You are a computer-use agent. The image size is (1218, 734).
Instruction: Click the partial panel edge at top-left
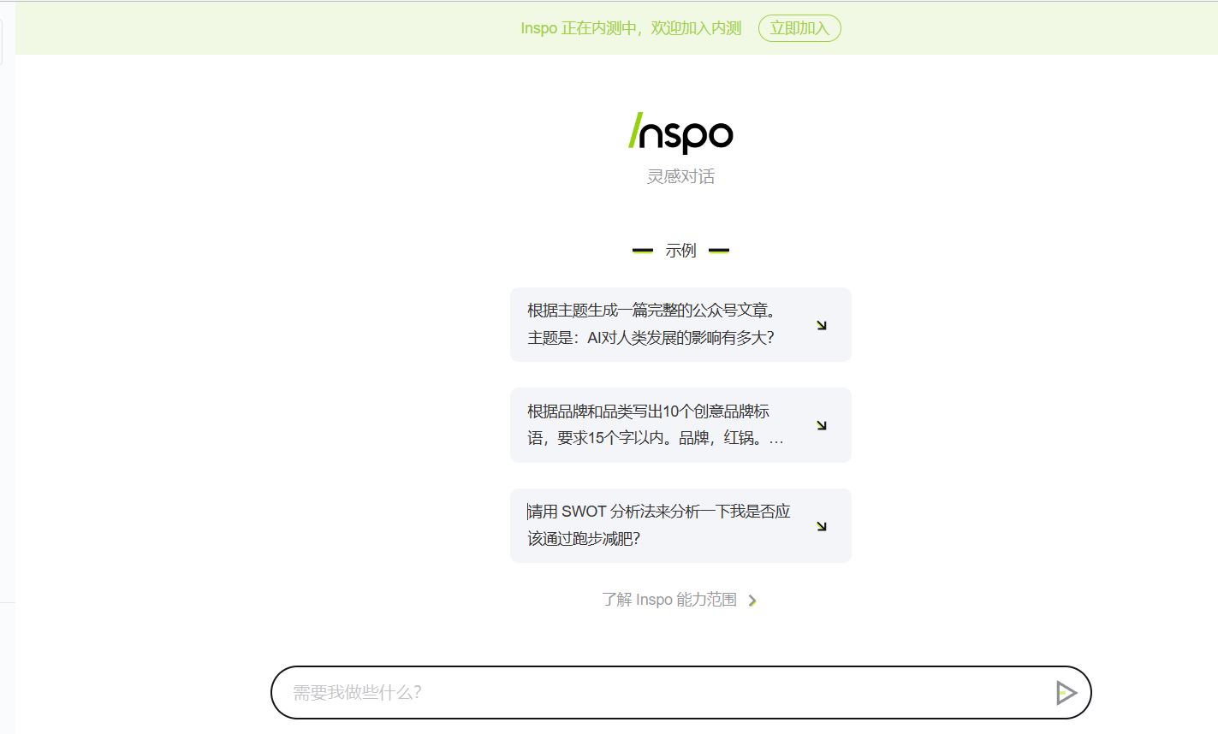(2, 43)
